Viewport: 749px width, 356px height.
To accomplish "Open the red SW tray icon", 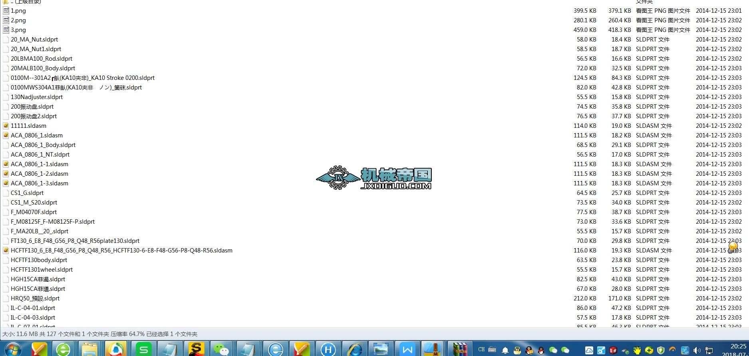I will (613, 350).
